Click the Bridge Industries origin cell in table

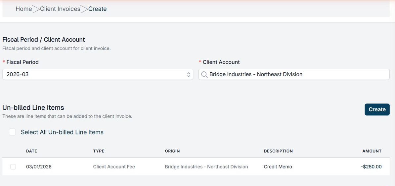[206, 167]
